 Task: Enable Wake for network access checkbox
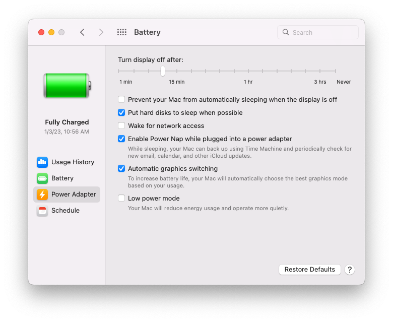tap(121, 125)
